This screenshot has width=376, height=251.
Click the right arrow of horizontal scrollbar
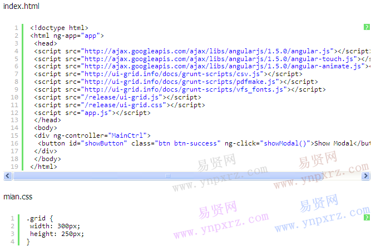click(x=365, y=176)
